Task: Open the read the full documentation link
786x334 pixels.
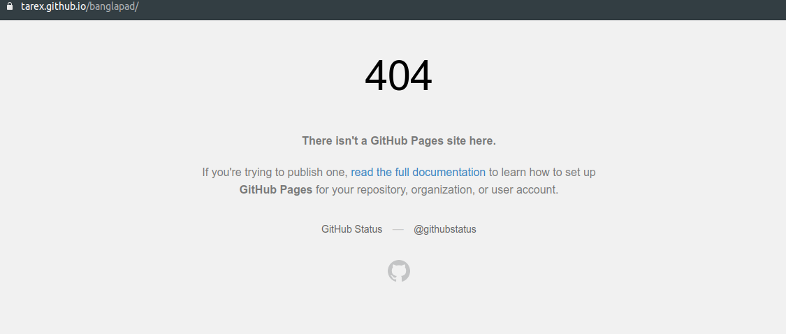Action: [x=418, y=172]
